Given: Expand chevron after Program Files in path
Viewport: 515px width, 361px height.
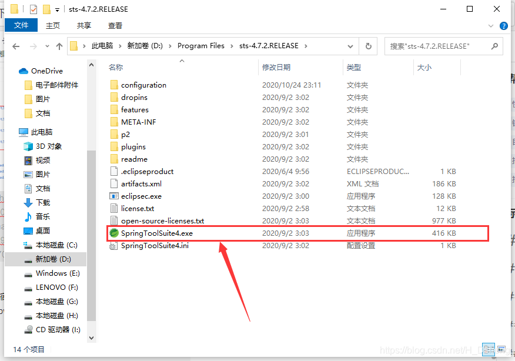Looking at the screenshot, I should [x=232, y=46].
